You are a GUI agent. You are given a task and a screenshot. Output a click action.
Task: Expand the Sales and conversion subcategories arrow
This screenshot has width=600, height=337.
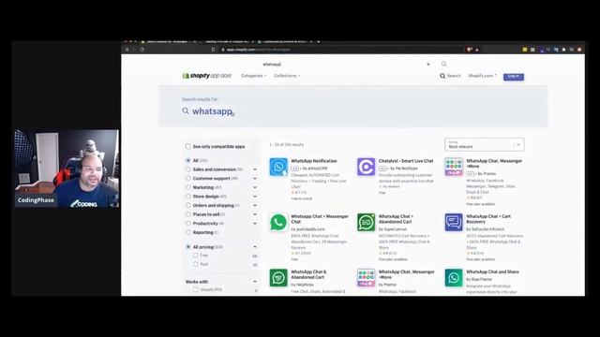coord(255,169)
